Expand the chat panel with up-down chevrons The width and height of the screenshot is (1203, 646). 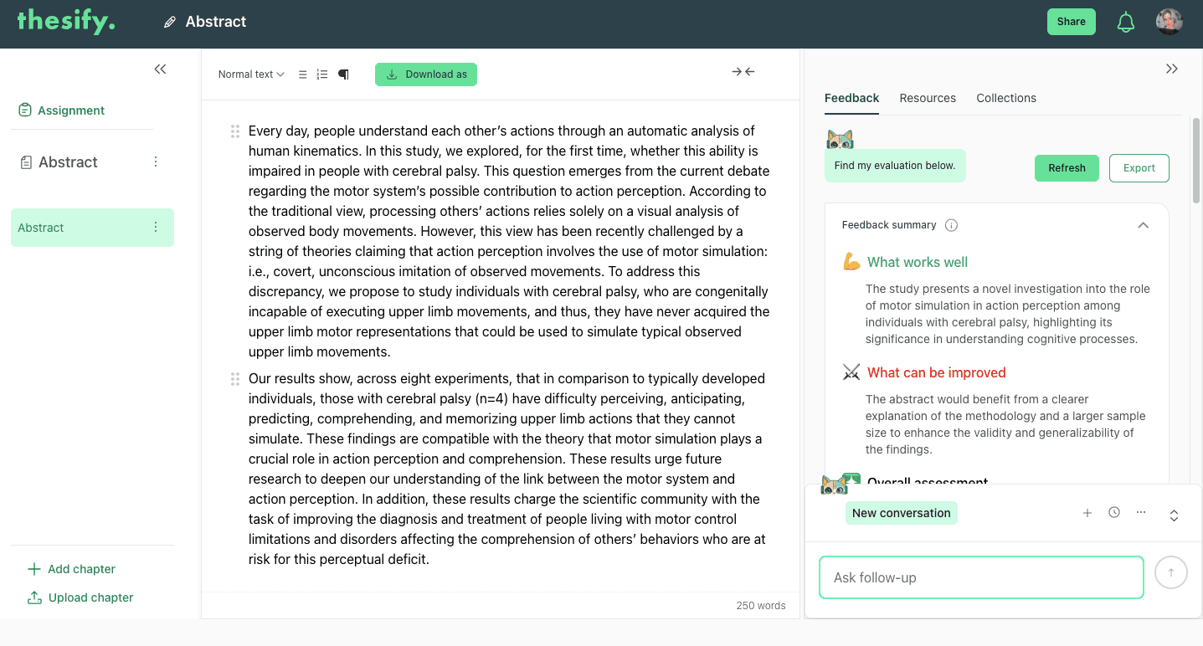click(x=1174, y=515)
